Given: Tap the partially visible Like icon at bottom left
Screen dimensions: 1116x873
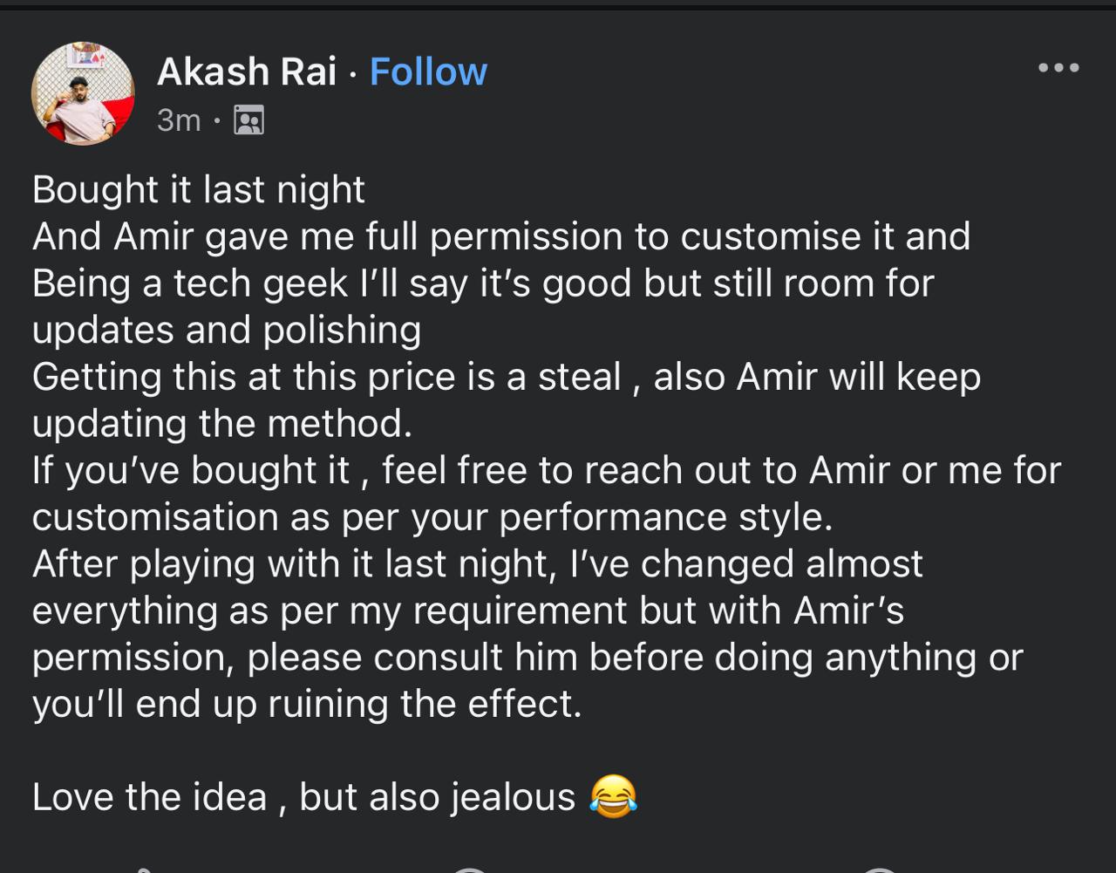Looking at the screenshot, I should click(x=144, y=869).
